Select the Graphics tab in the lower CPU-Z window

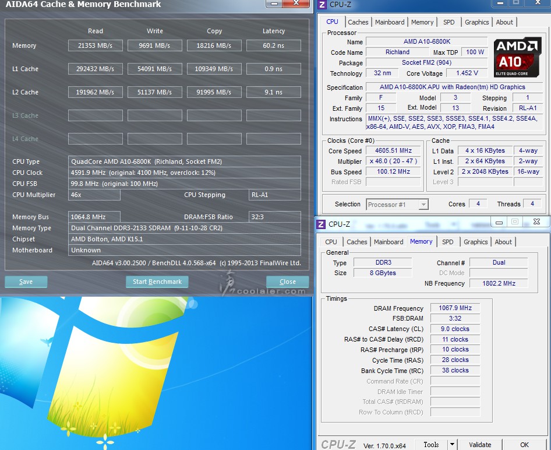coord(475,242)
